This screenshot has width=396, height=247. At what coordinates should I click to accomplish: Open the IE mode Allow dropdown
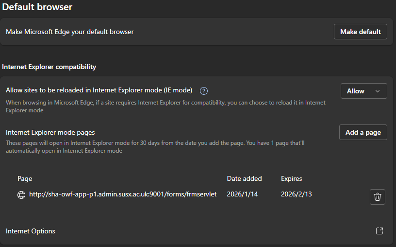363,91
